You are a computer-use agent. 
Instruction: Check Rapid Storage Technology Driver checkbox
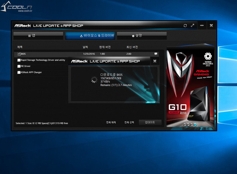(19, 60)
